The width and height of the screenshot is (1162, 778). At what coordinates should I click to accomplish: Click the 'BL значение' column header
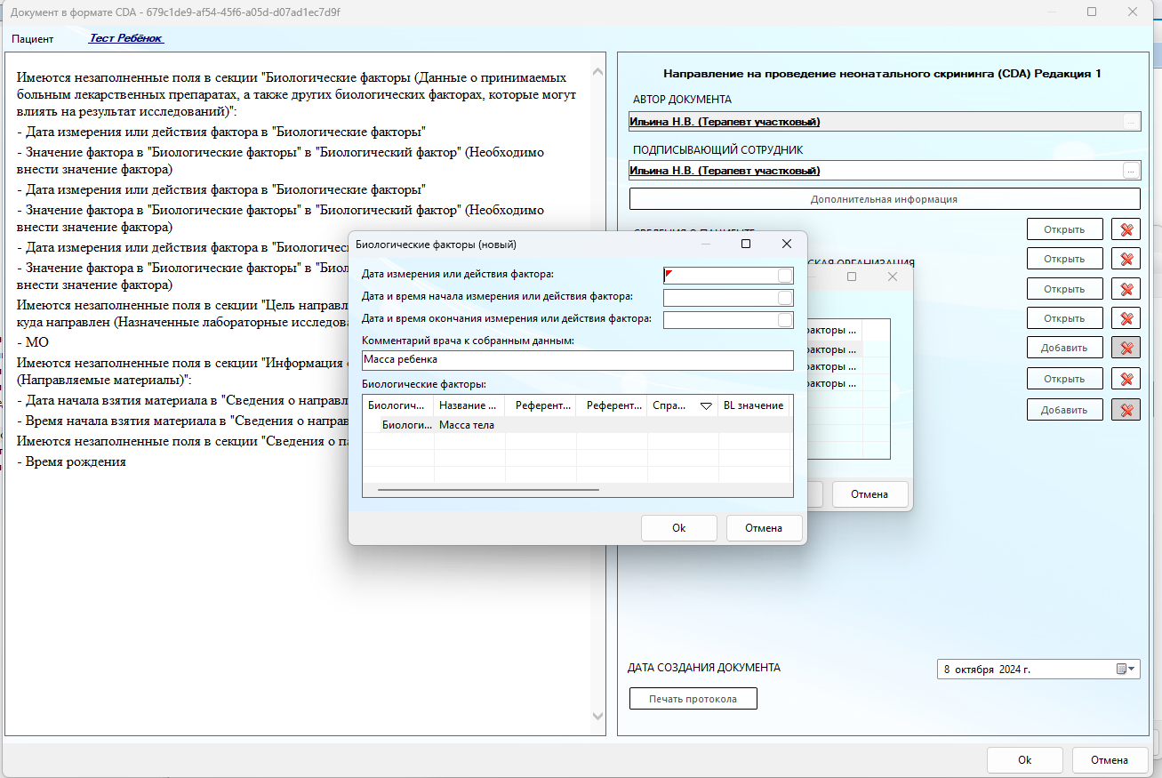click(754, 405)
